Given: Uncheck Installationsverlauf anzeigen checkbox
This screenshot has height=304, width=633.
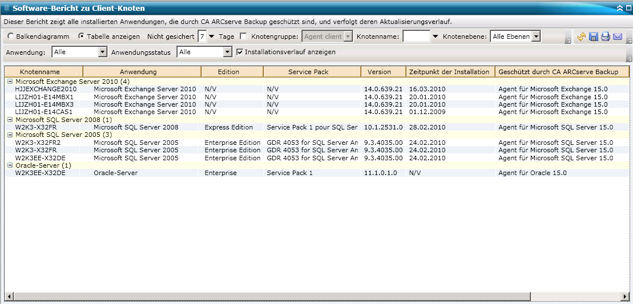Looking at the screenshot, I should 240,52.
